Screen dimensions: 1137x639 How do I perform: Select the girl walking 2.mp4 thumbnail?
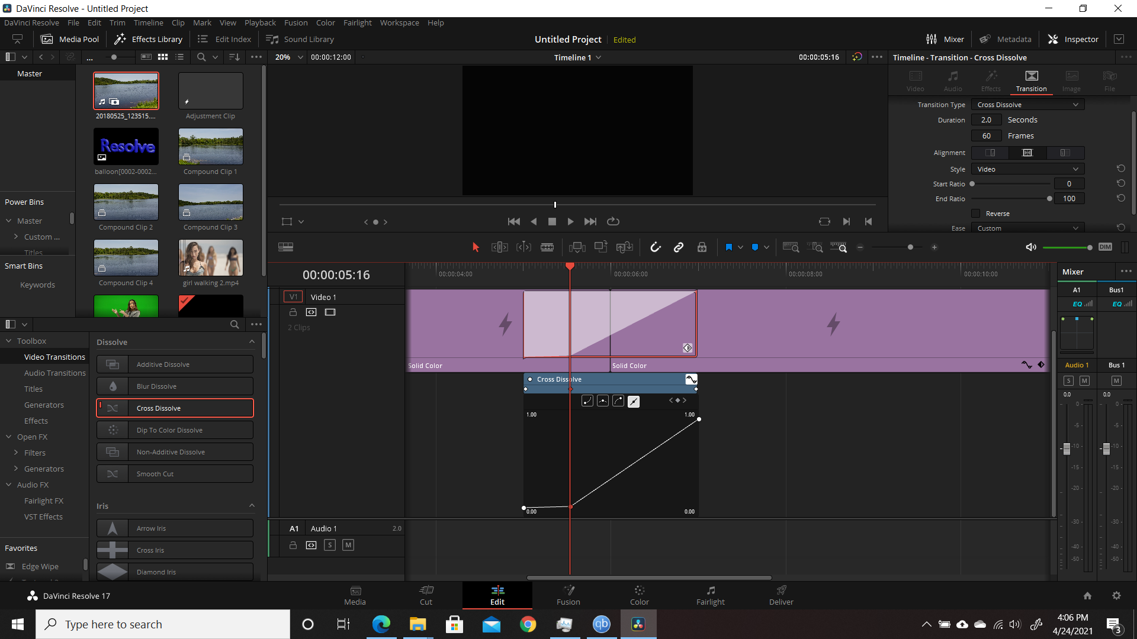click(x=211, y=258)
